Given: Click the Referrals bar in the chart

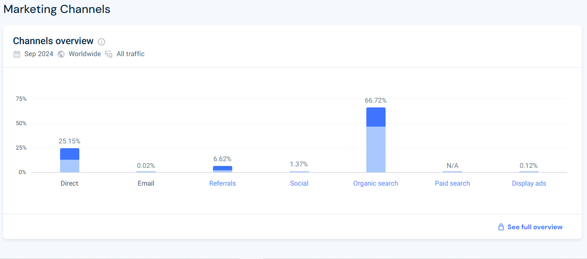Looking at the screenshot, I should 223,169.
